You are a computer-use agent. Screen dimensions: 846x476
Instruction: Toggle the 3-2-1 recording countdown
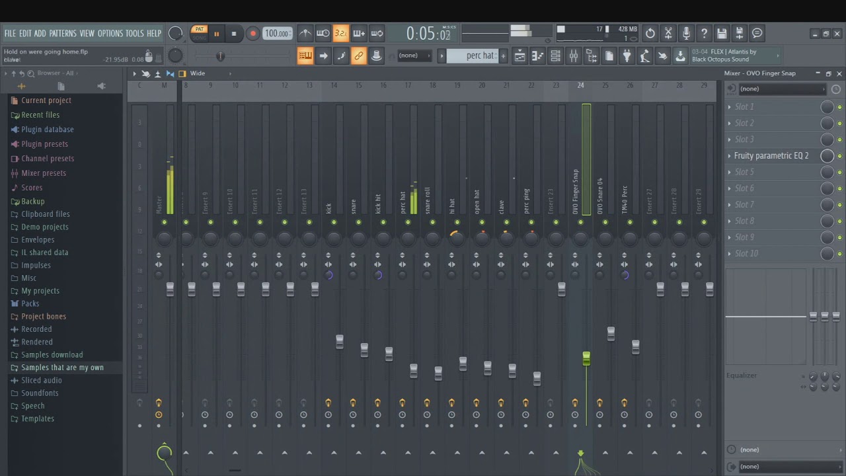click(x=340, y=33)
